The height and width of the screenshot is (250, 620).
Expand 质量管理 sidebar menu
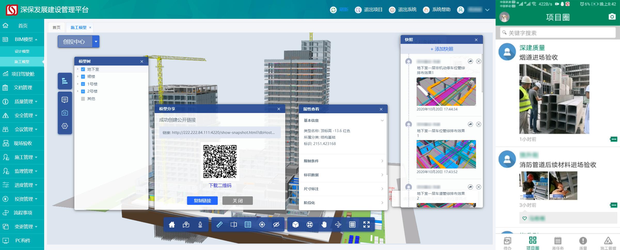[22, 102]
